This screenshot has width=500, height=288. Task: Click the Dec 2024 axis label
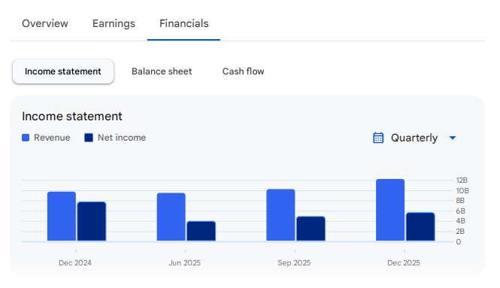[x=75, y=262]
